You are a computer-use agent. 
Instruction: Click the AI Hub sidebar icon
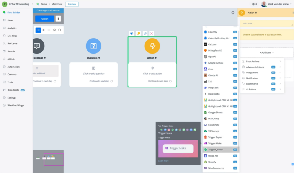click(x=4, y=59)
